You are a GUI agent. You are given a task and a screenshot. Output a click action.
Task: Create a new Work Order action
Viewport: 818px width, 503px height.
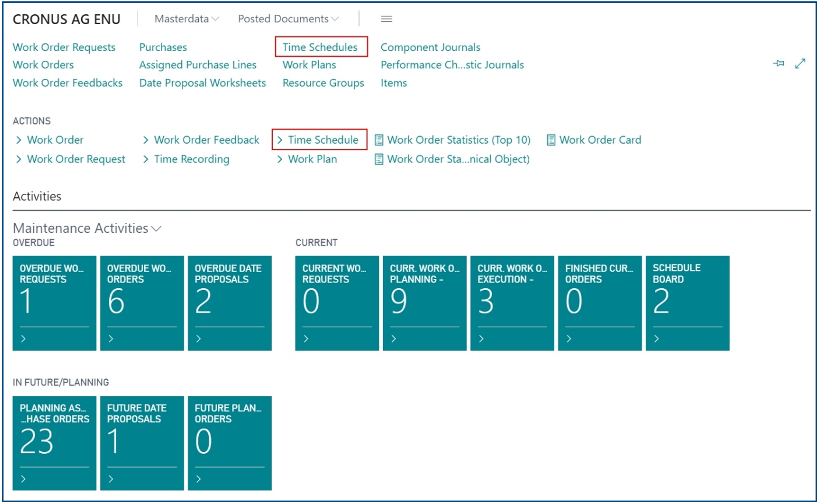pos(50,140)
